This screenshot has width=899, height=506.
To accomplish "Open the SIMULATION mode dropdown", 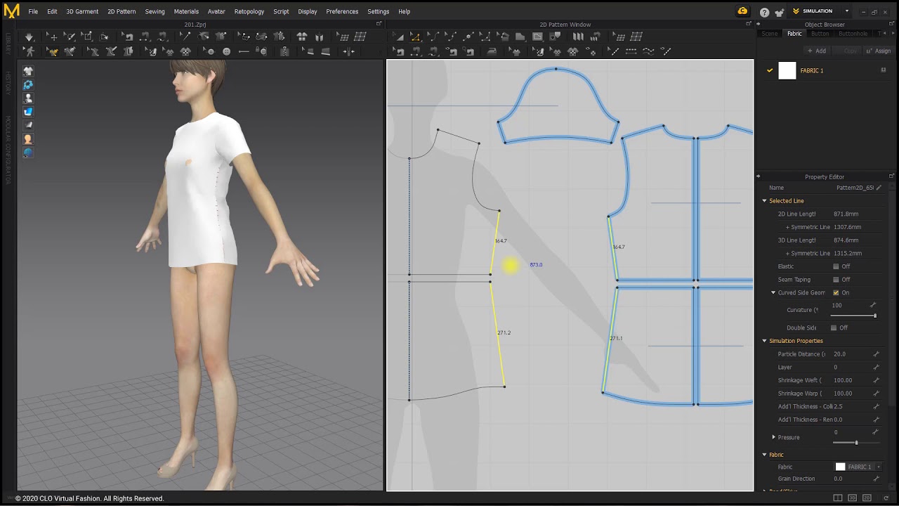I will (x=847, y=11).
